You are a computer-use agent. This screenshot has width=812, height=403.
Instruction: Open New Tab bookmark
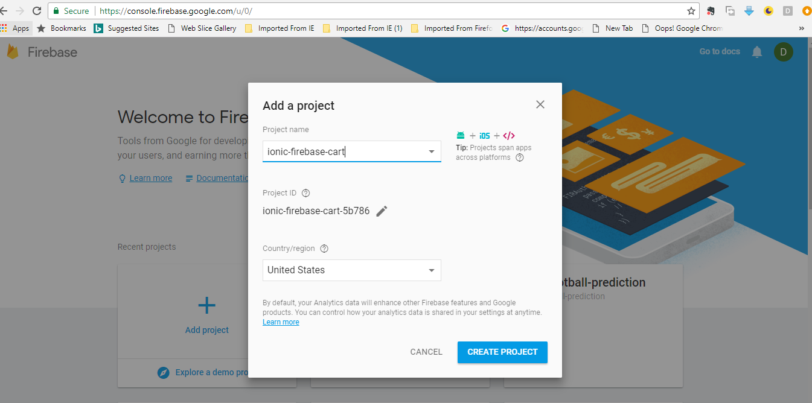[x=613, y=28]
